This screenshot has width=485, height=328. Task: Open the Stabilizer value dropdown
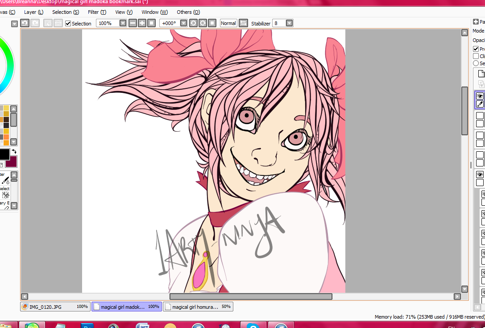pyautogui.click(x=289, y=23)
